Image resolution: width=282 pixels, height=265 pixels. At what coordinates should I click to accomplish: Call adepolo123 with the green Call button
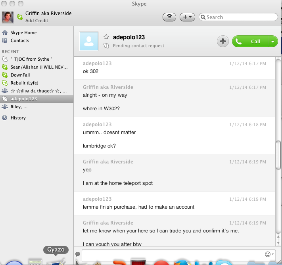(250, 41)
